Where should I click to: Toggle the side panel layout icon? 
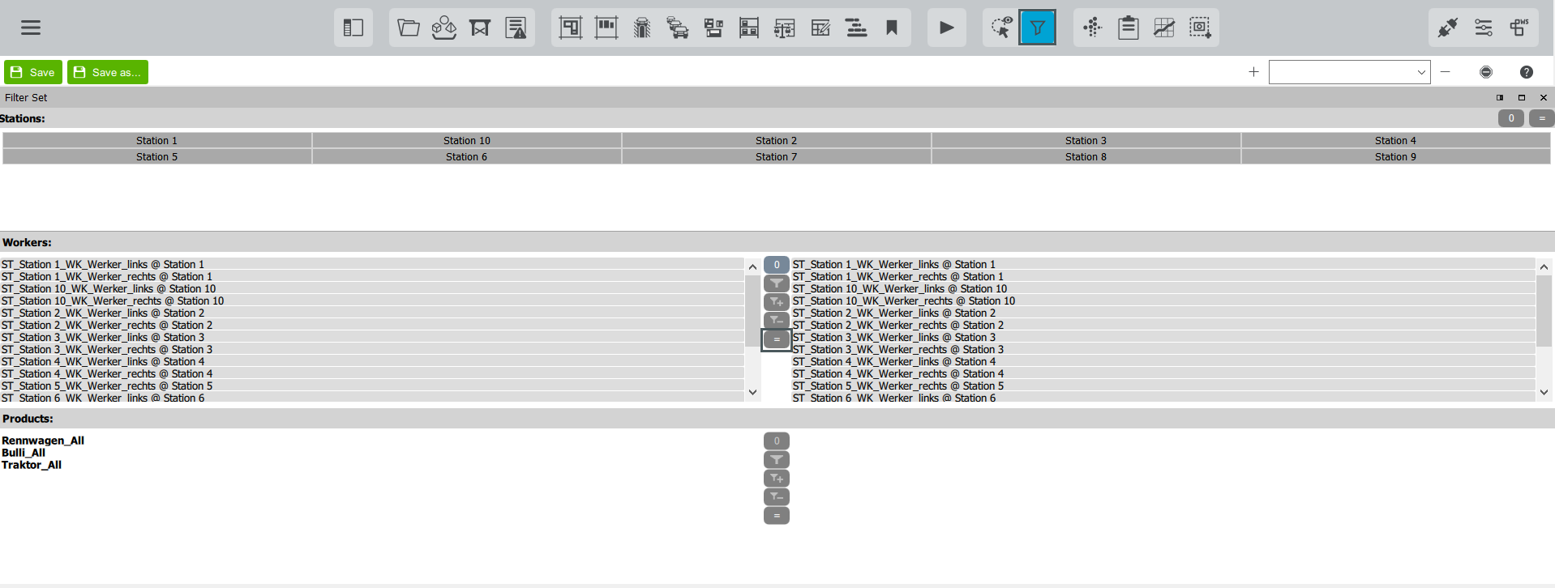[x=353, y=28]
